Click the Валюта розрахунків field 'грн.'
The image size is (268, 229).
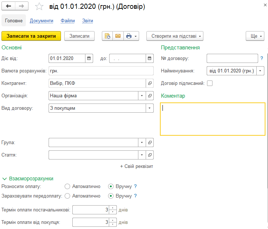[101, 71]
